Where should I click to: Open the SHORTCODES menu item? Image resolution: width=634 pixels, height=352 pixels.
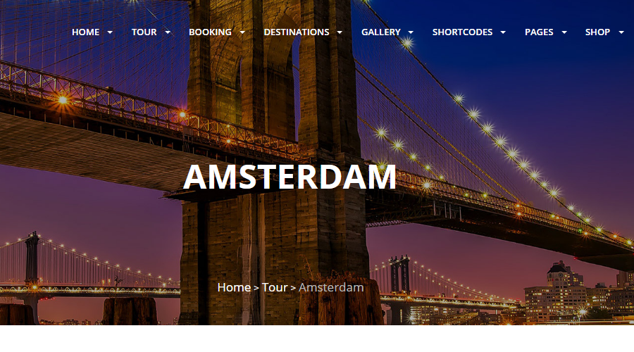pos(463,32)
